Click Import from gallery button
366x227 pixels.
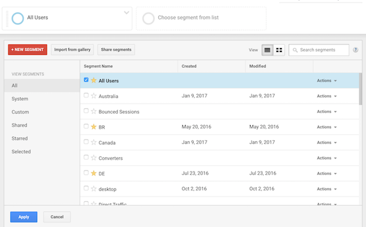(72, 50)
